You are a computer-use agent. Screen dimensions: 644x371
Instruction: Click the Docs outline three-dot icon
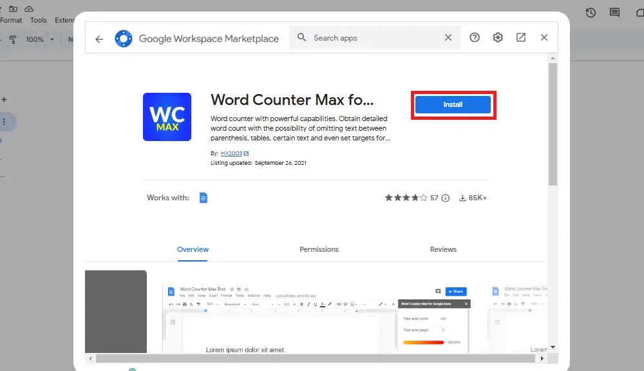click(4, 122)
